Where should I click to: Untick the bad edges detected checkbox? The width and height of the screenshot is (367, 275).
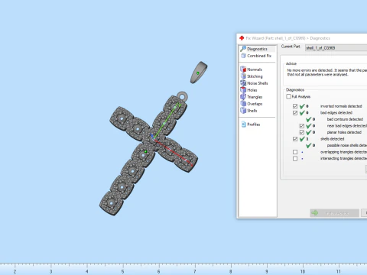[x=295, y=113]
